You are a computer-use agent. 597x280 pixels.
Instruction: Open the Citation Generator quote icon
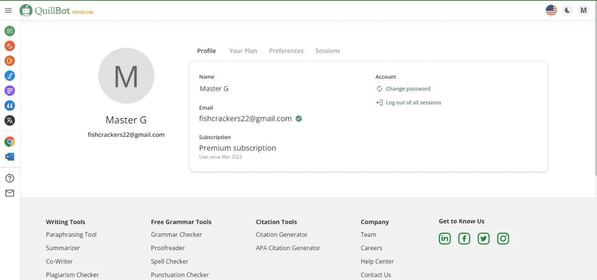10,106
